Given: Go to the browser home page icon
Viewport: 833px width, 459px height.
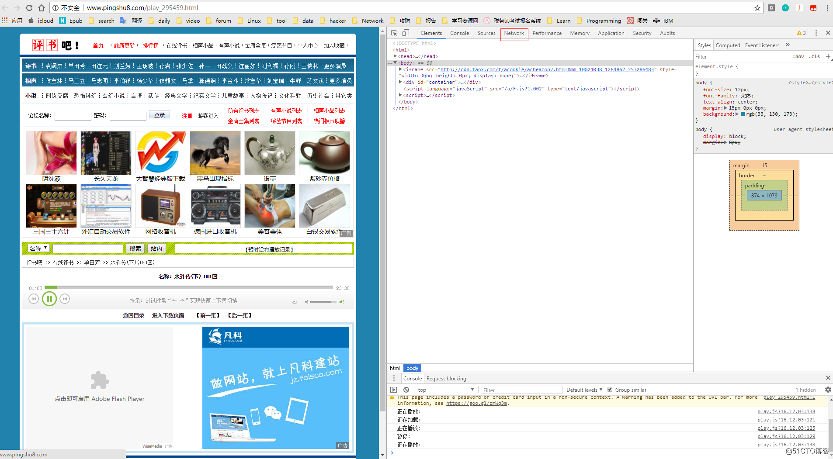Looking at the screenshot, I should point(42,8).
